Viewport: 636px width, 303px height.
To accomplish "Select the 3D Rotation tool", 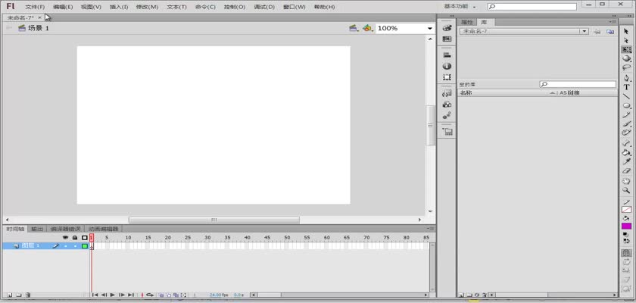I will pos(626,58).
